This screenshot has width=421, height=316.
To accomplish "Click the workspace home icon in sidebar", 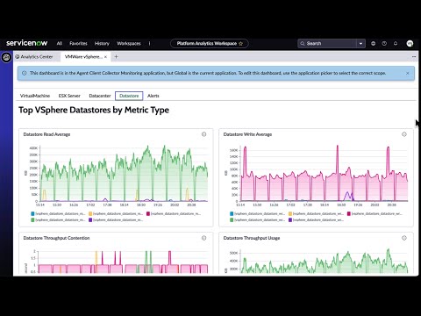I will tap(6, 57).
